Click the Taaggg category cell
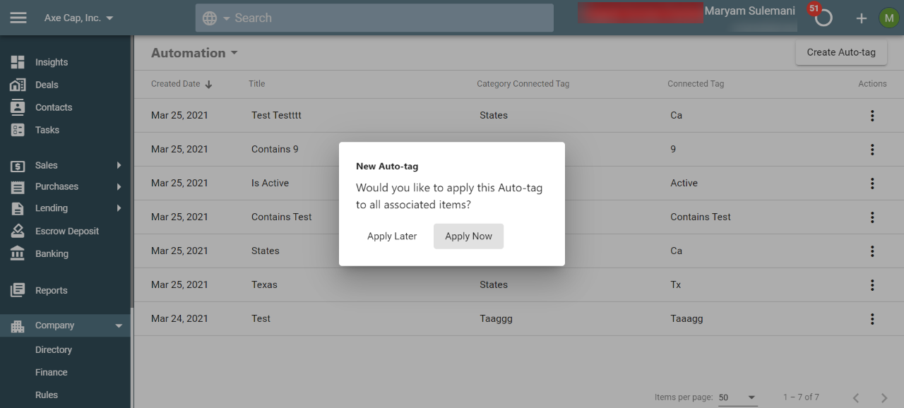Screen dimensions: 904x408 click(496, 318)
